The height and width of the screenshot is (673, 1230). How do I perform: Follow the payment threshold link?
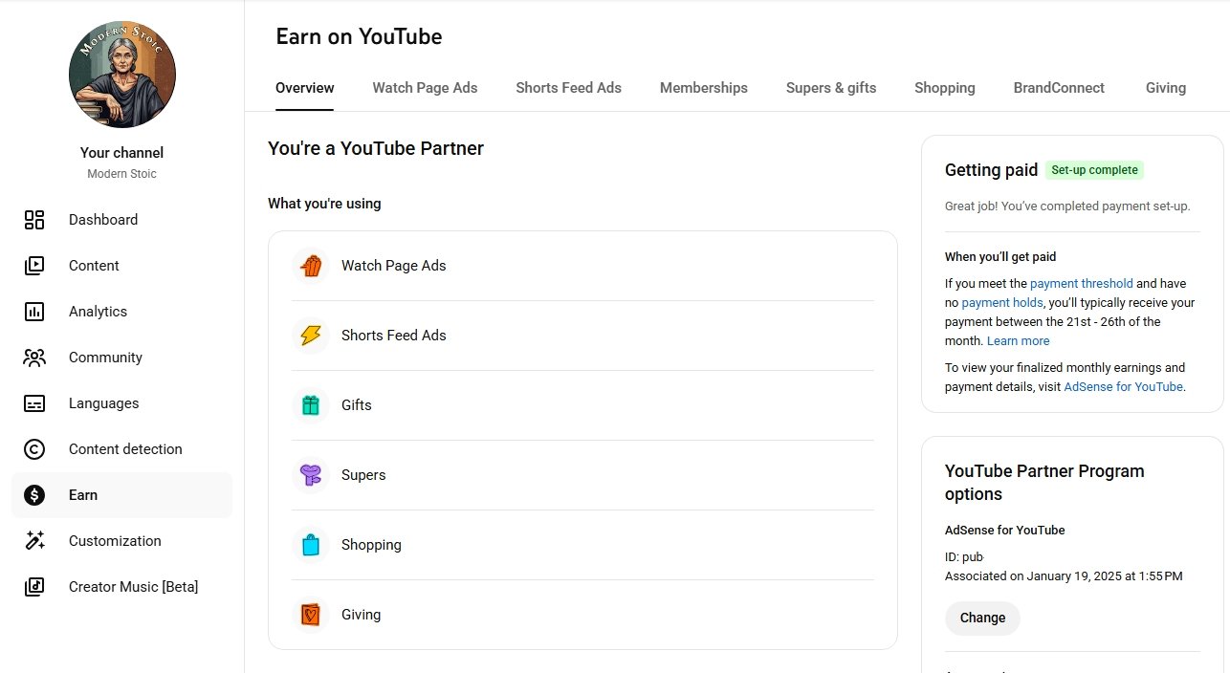pyautogui.click(x=1081, y=284)
